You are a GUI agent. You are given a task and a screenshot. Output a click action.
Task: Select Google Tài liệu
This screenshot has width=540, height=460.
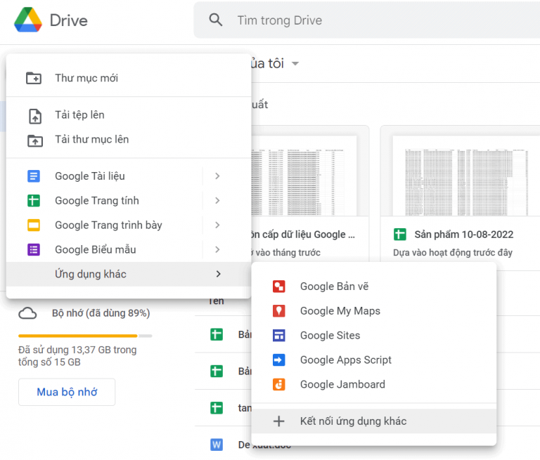129,176
